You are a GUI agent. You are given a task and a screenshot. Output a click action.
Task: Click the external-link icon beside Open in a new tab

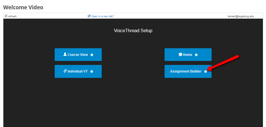(x=89, y=16)
